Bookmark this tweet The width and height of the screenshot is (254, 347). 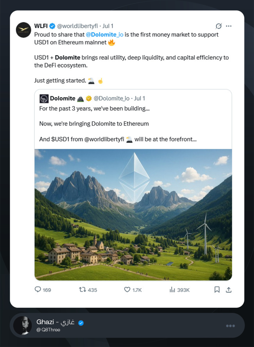217,290
